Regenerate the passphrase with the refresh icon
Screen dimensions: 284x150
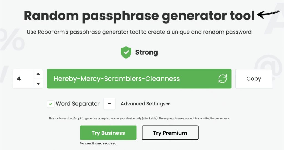222,79
